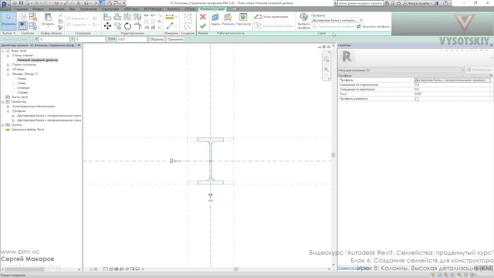This screenshot has width=494, height=278.
Task: Click the Offset tool in Редактирование panel
Action: pos(118,17)
